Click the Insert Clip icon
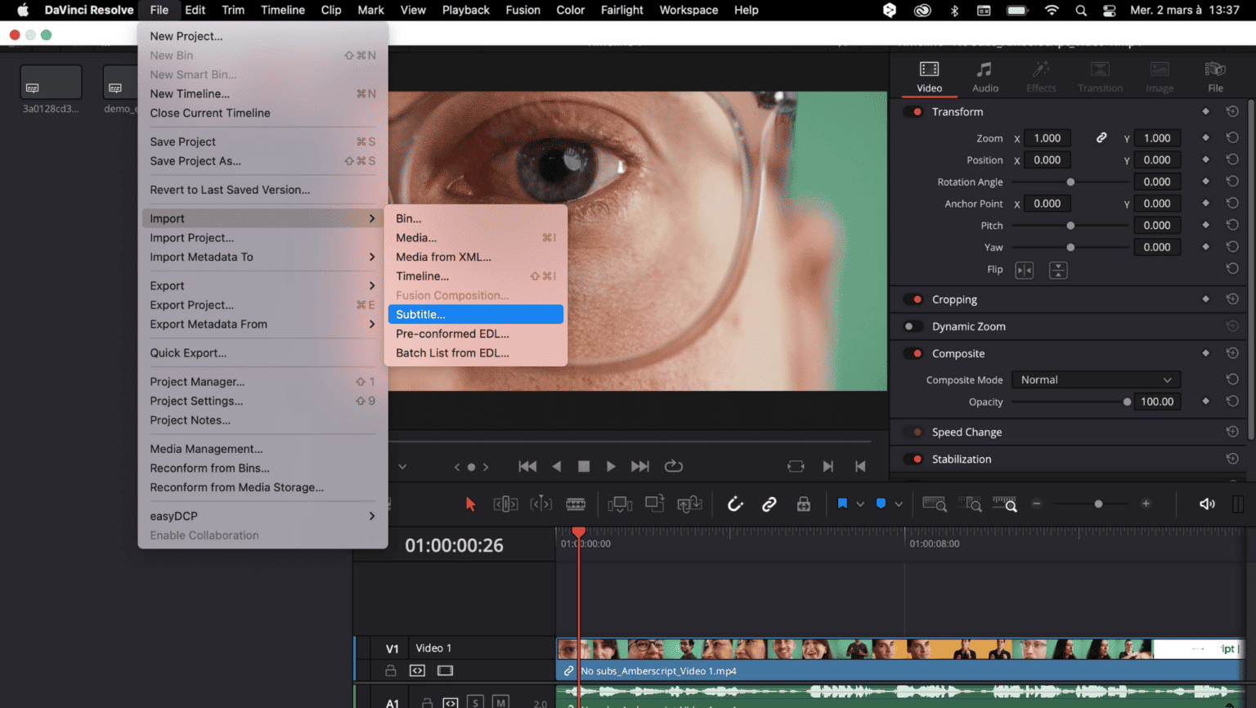 point(620,504)
